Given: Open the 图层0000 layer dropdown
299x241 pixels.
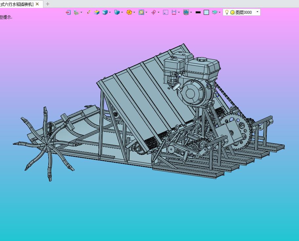Looking at the screenshot, I should 257,12.
